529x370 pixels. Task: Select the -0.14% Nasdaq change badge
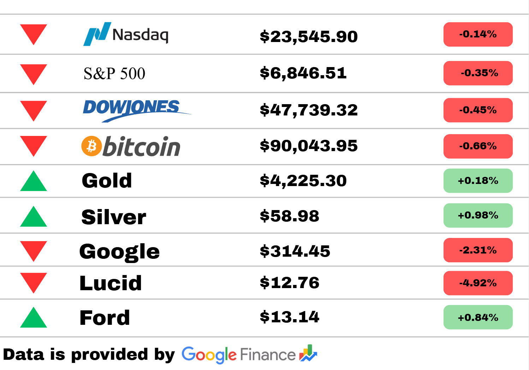pos(478,34)
